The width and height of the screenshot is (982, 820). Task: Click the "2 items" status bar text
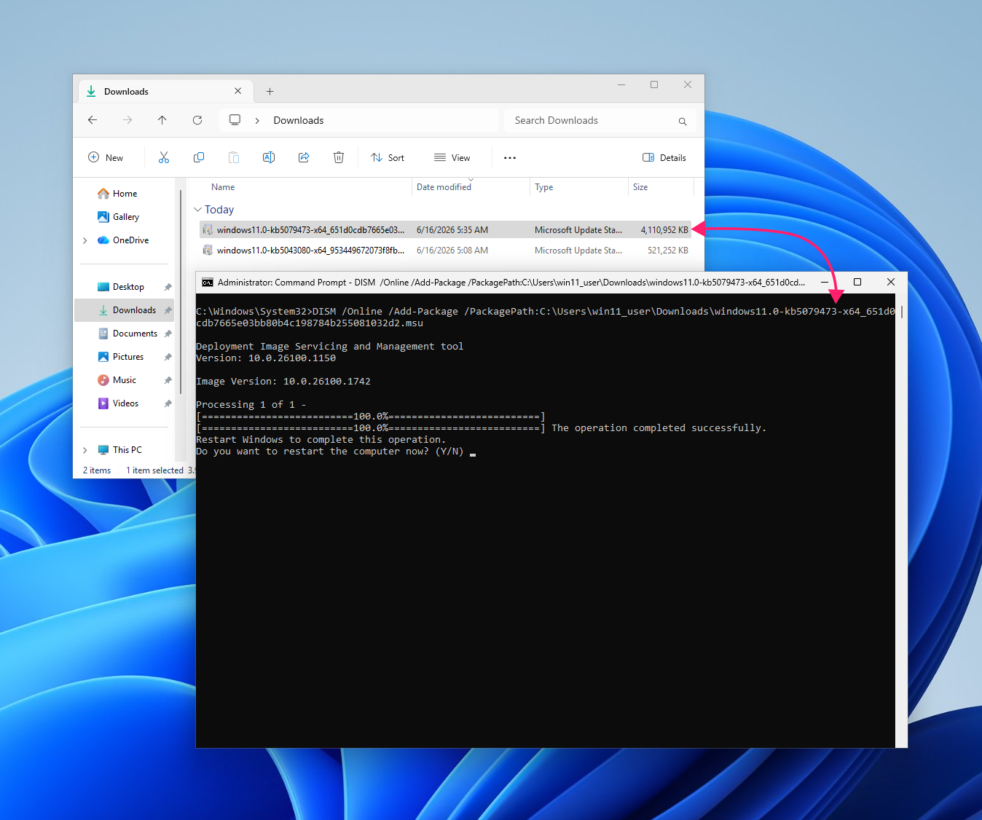[97, 470]
